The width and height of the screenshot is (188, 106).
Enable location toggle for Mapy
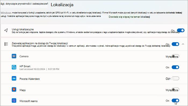coord(175,89)
